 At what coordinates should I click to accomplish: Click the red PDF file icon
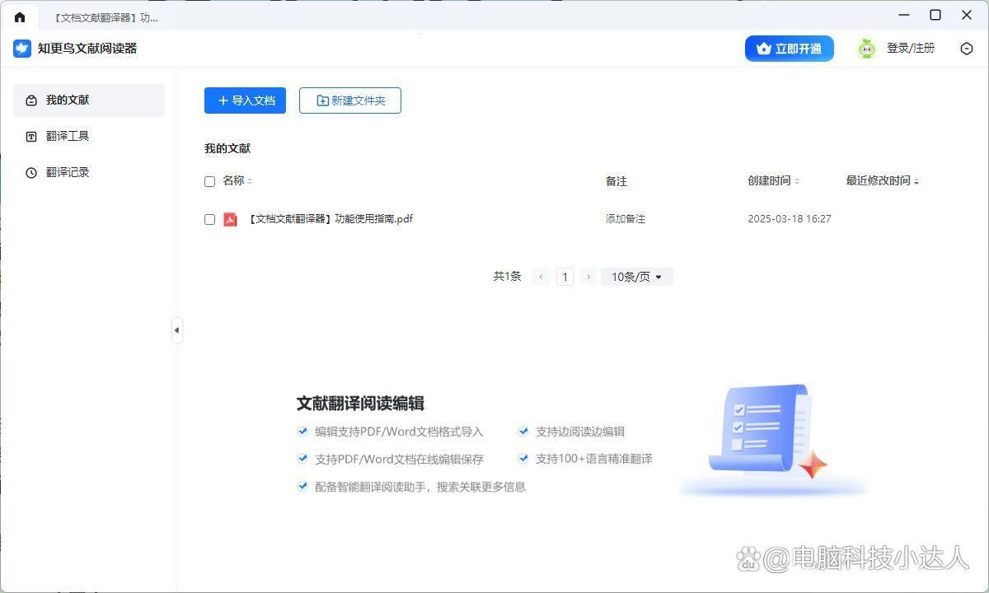tap(231, 219)
